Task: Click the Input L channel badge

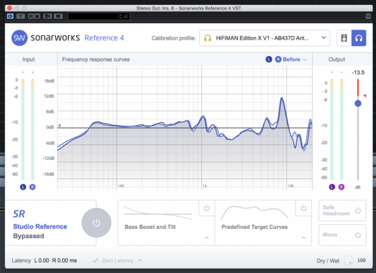Action: click(x=23, y=187)
